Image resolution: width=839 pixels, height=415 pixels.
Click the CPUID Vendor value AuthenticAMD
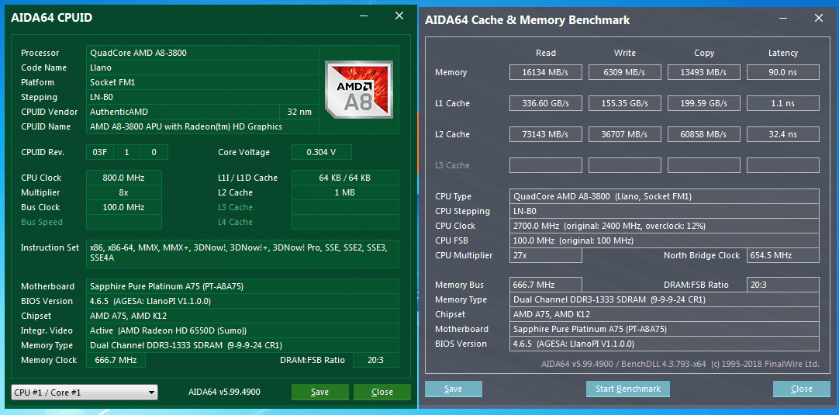[x=182, y=112]
